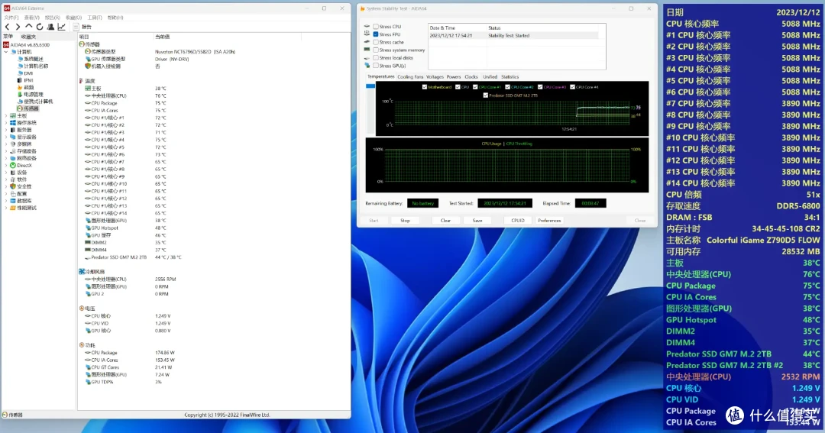Go up one level with the up arrow
Image resolution: width=825 pixels, height=433 pixels.
pos(28,26)
